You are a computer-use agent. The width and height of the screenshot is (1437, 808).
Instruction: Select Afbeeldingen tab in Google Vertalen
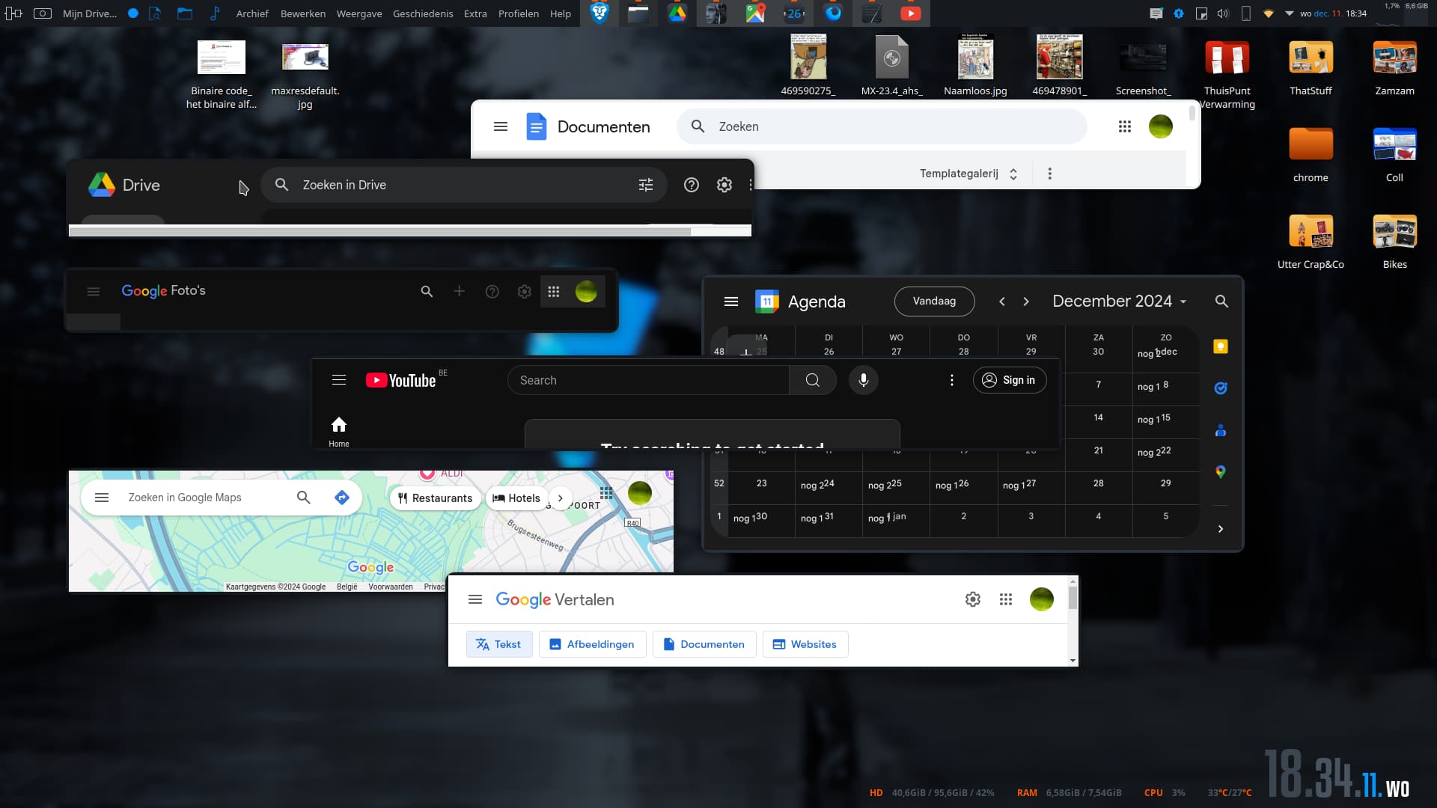[x=592, y=644]
